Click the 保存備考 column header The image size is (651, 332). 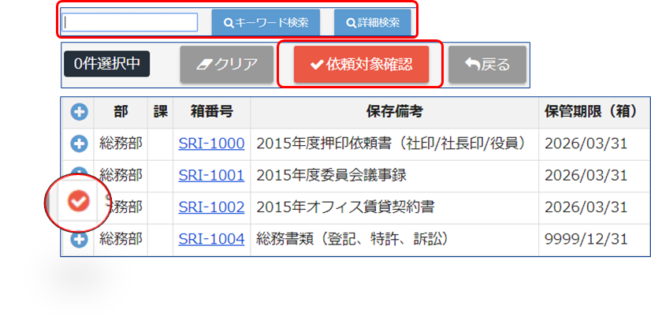(x=394, y=112)
